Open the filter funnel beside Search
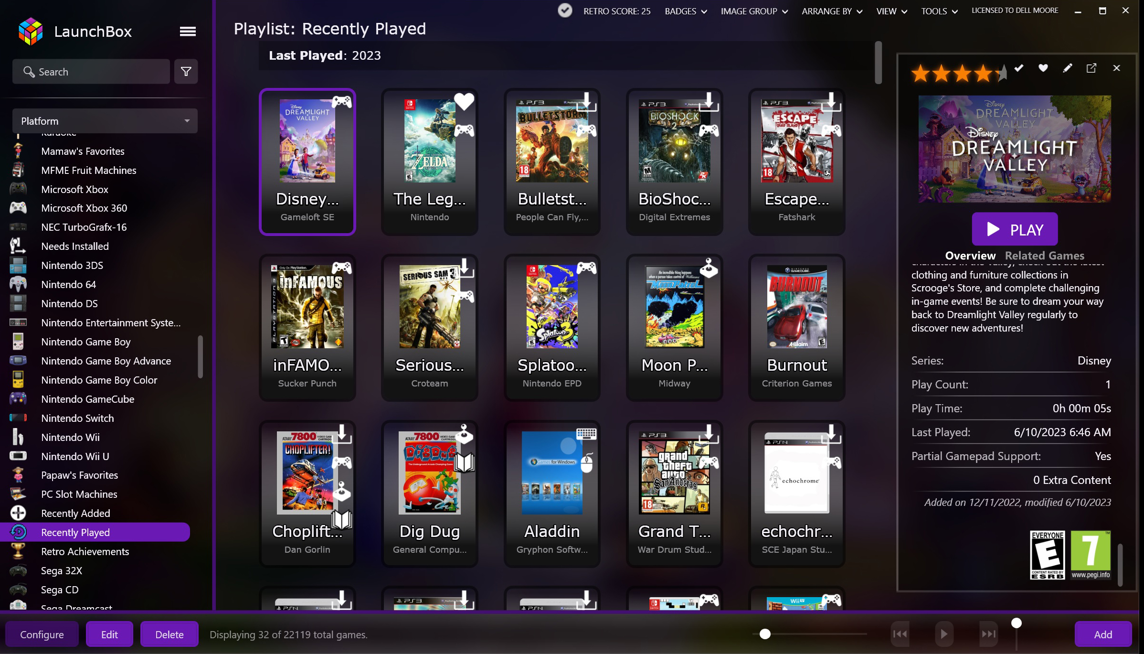1144x654 pixels. [x=186, y=72]
